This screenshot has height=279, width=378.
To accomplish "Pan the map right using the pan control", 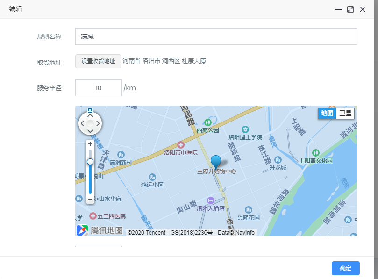I will pyautogui.click(x=98, y=123).
